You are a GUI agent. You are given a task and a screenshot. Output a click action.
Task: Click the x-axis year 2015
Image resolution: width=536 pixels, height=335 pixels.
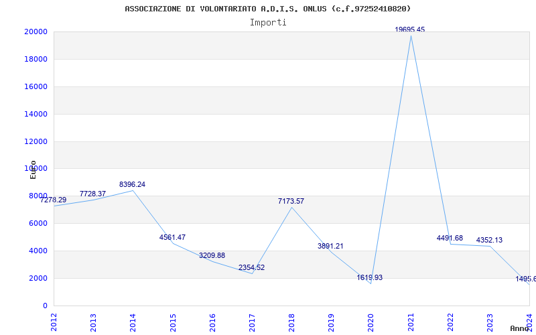tap(173, 322)
